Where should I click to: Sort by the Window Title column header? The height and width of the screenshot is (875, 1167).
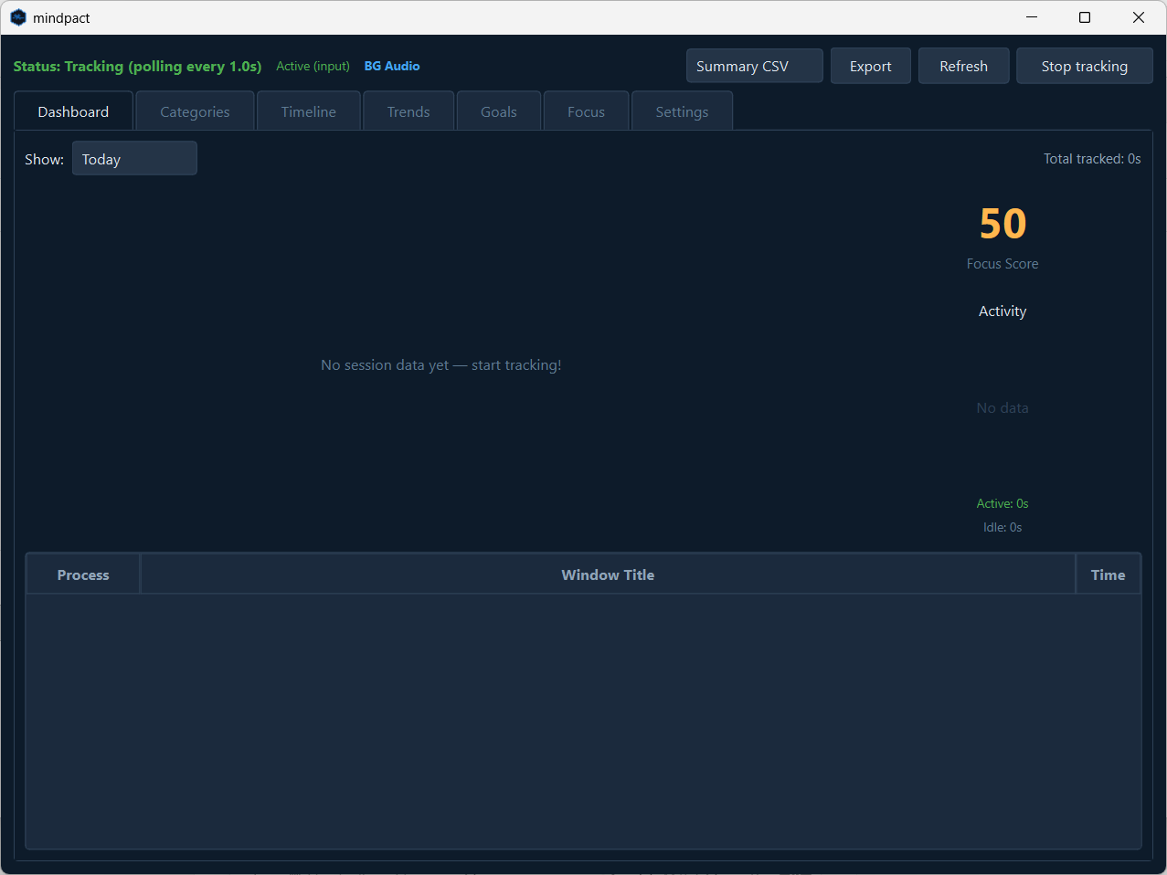(x=608, y=575)
